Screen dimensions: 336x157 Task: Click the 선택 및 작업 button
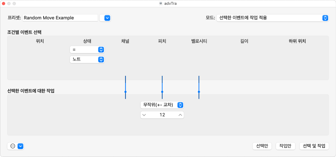314,146
